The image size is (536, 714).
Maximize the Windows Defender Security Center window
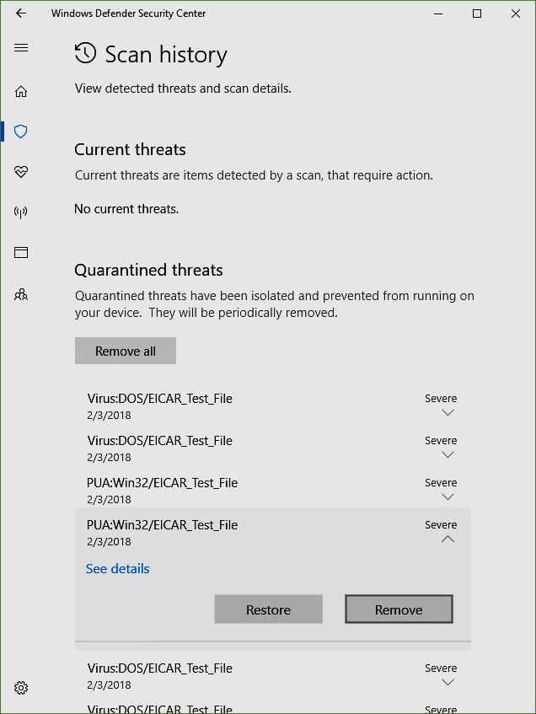[477, 13]
